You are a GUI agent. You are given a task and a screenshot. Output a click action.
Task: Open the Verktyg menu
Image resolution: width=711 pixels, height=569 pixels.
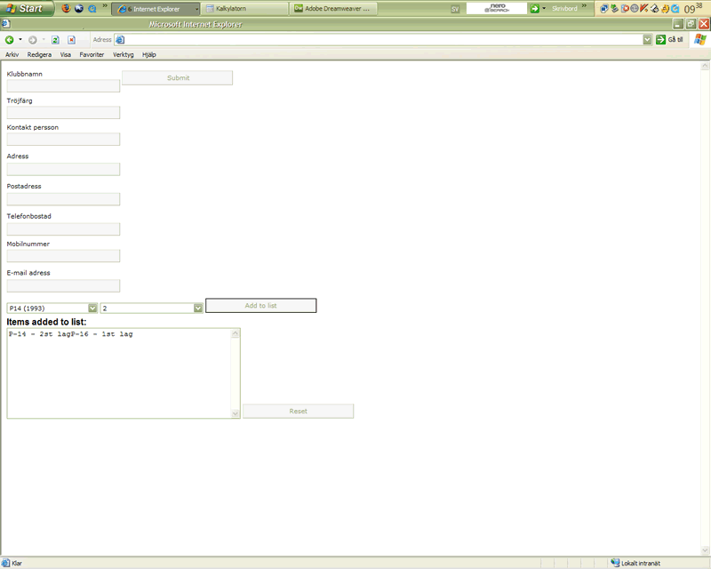pos(123,54)
